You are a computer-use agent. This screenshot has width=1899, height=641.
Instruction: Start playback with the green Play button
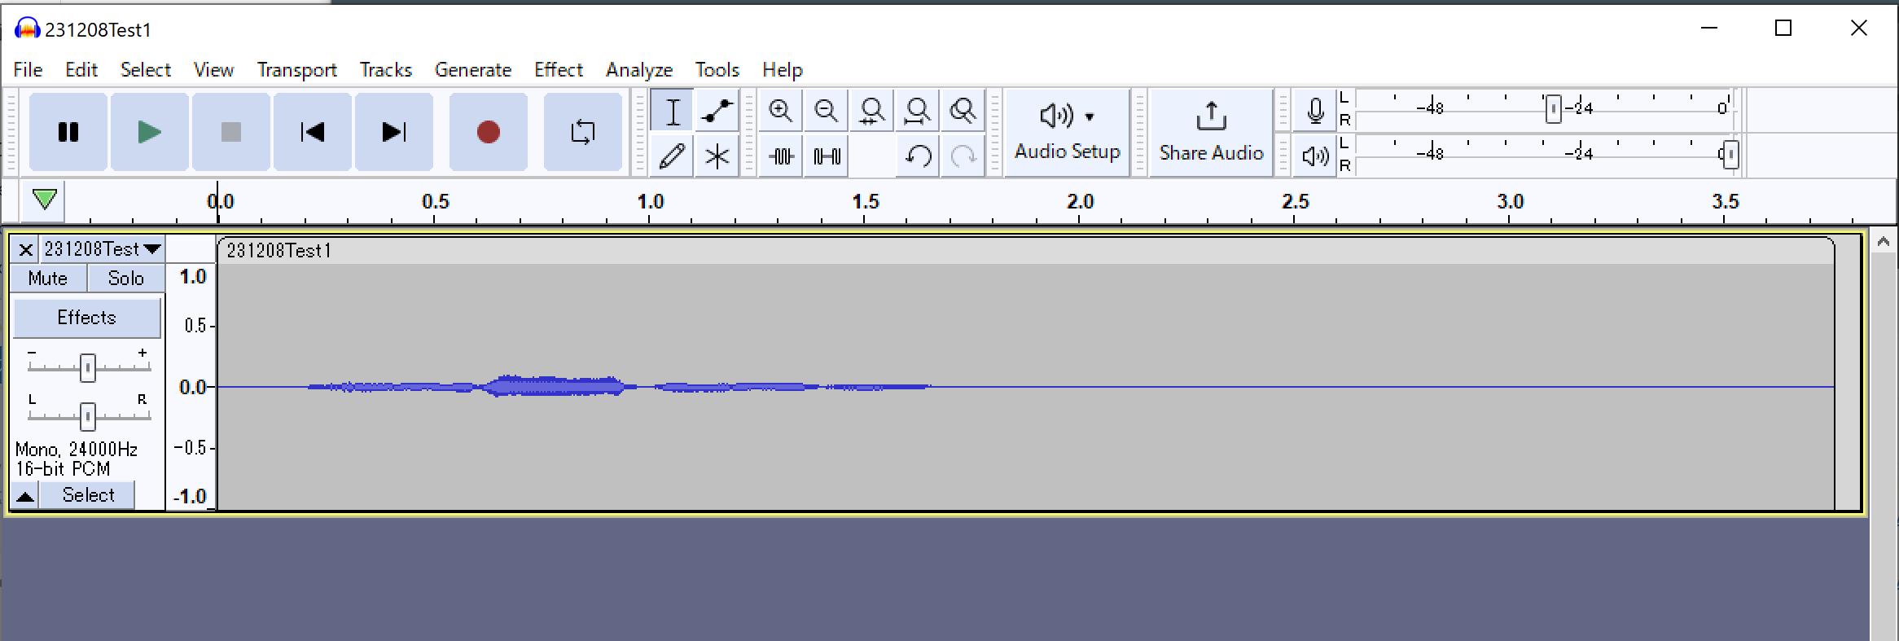[150, 132]
